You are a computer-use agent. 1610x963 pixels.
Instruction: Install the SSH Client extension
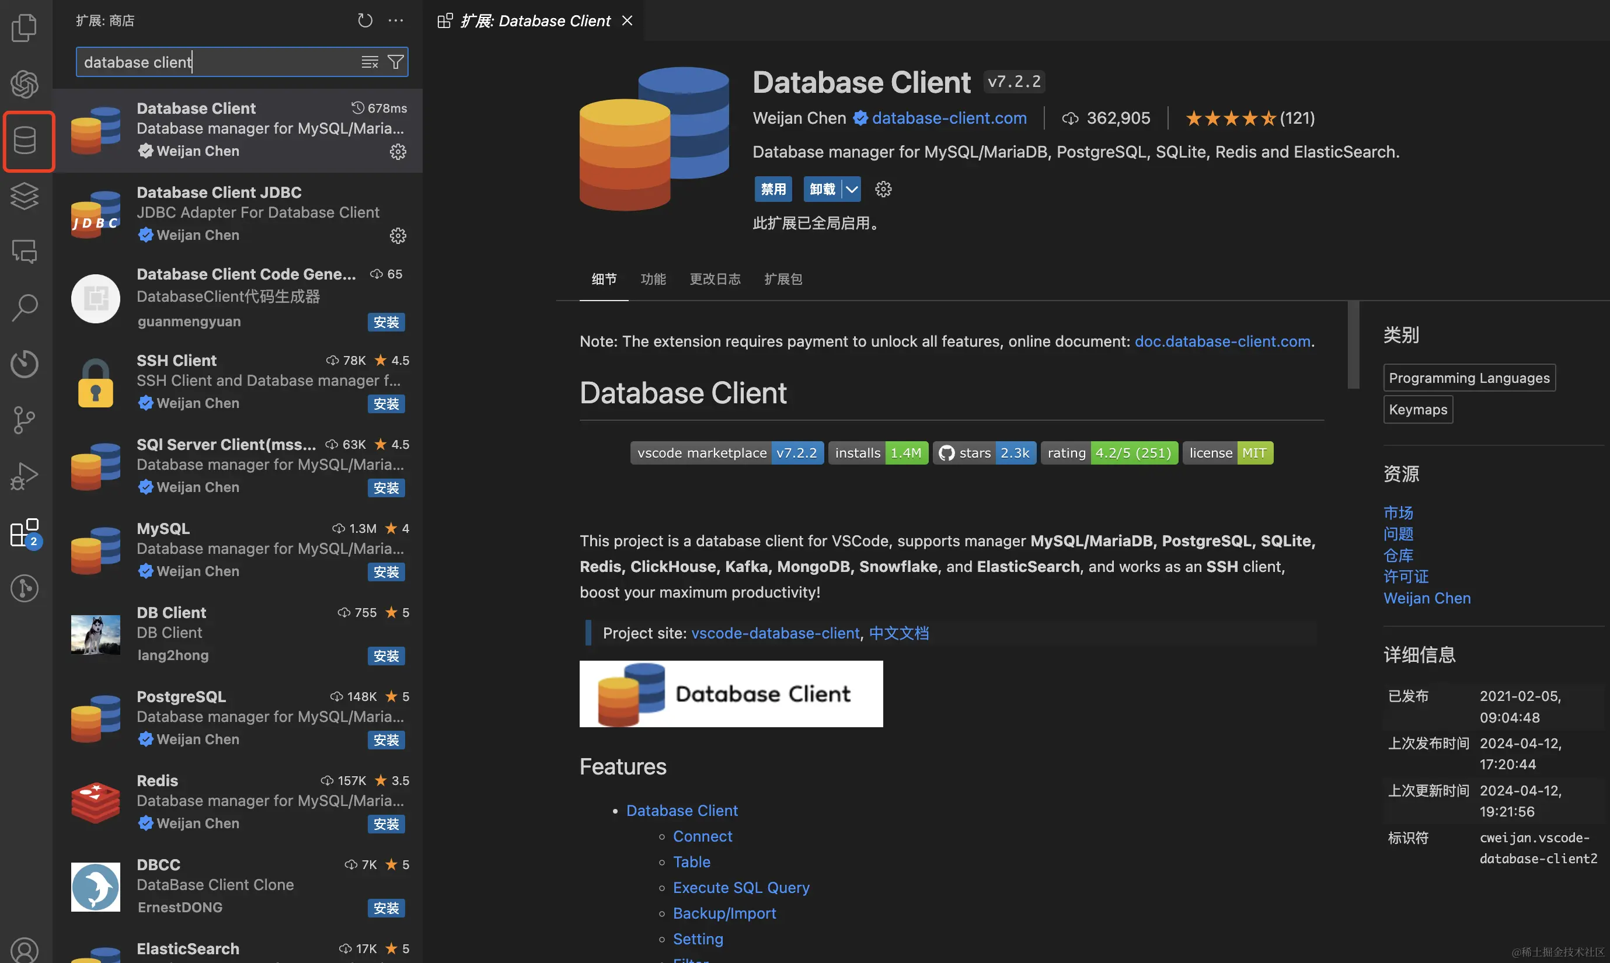(x=386, y=404)
